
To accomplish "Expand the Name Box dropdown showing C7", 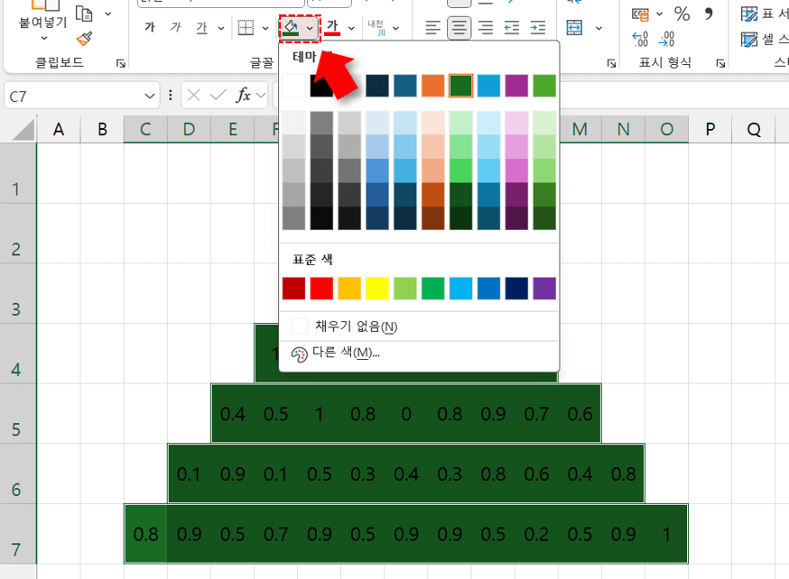I will click(x=150, y=95).
